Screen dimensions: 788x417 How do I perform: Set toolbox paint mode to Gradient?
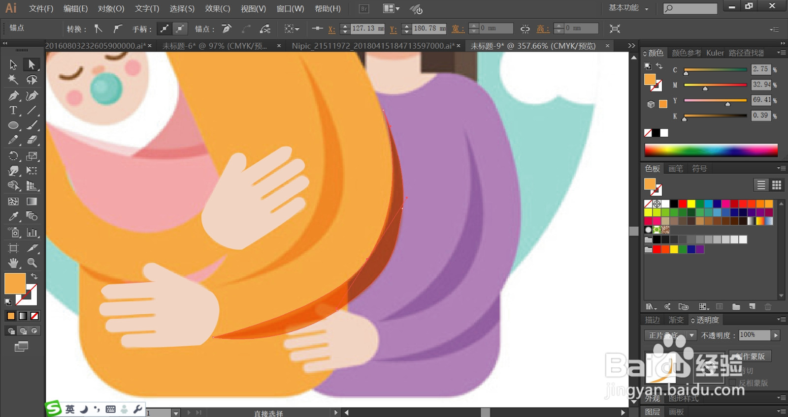pos(23,316)
